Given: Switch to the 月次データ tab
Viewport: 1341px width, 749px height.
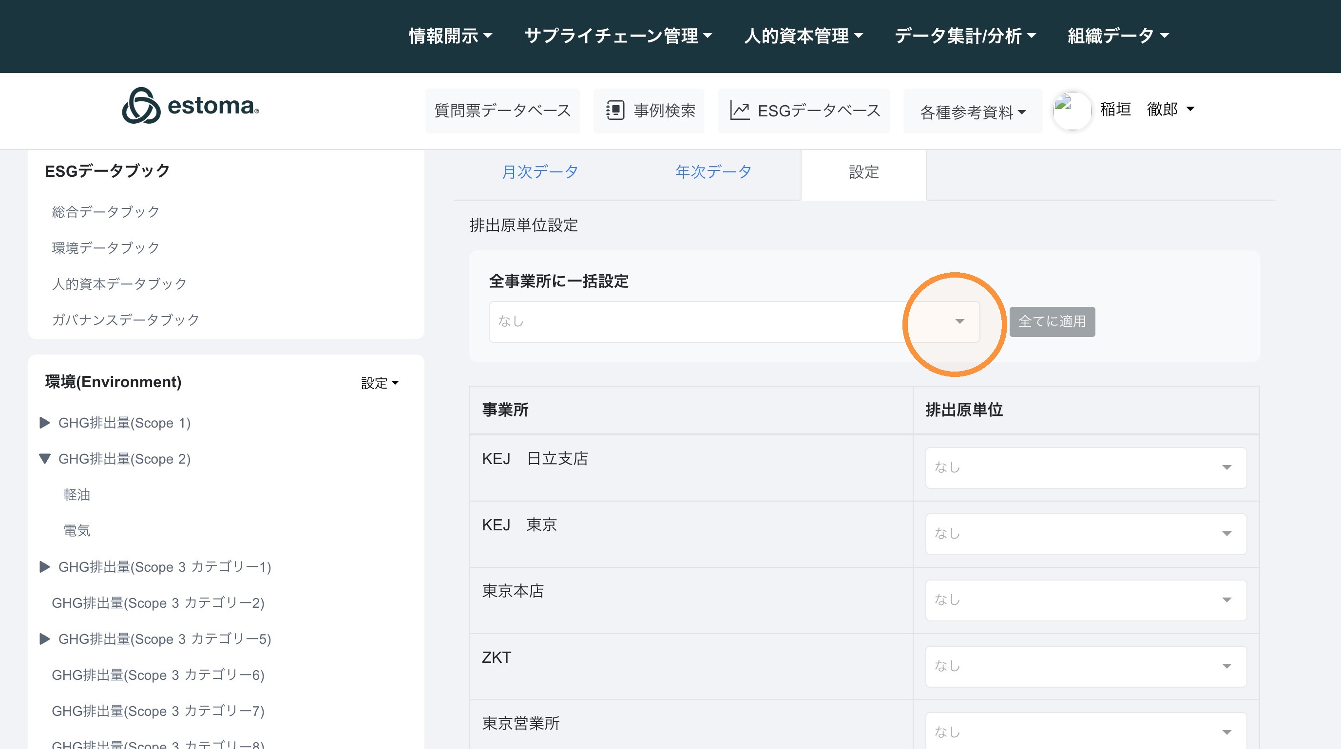Looking at the screenshot, I should 540,171.
